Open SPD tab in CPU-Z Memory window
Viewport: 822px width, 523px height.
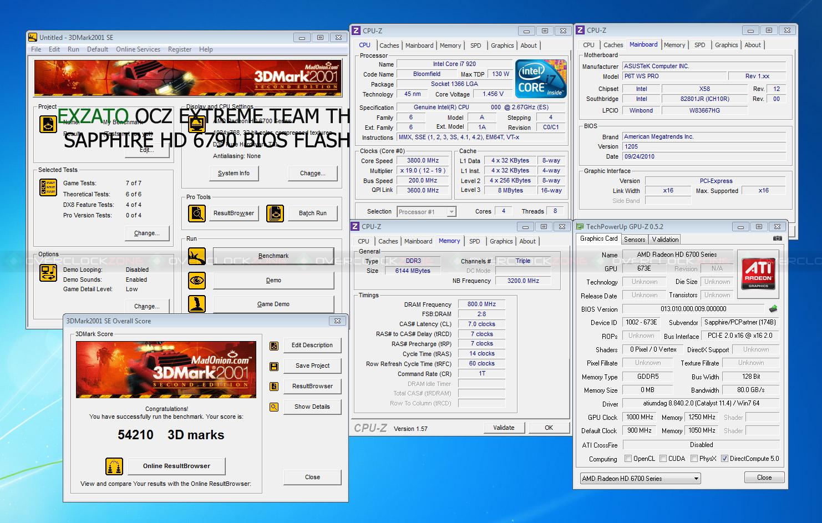coord(474,241)
